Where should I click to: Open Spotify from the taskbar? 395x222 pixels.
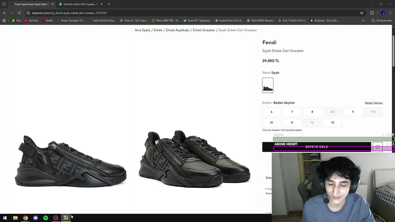(x=46, y=218)
